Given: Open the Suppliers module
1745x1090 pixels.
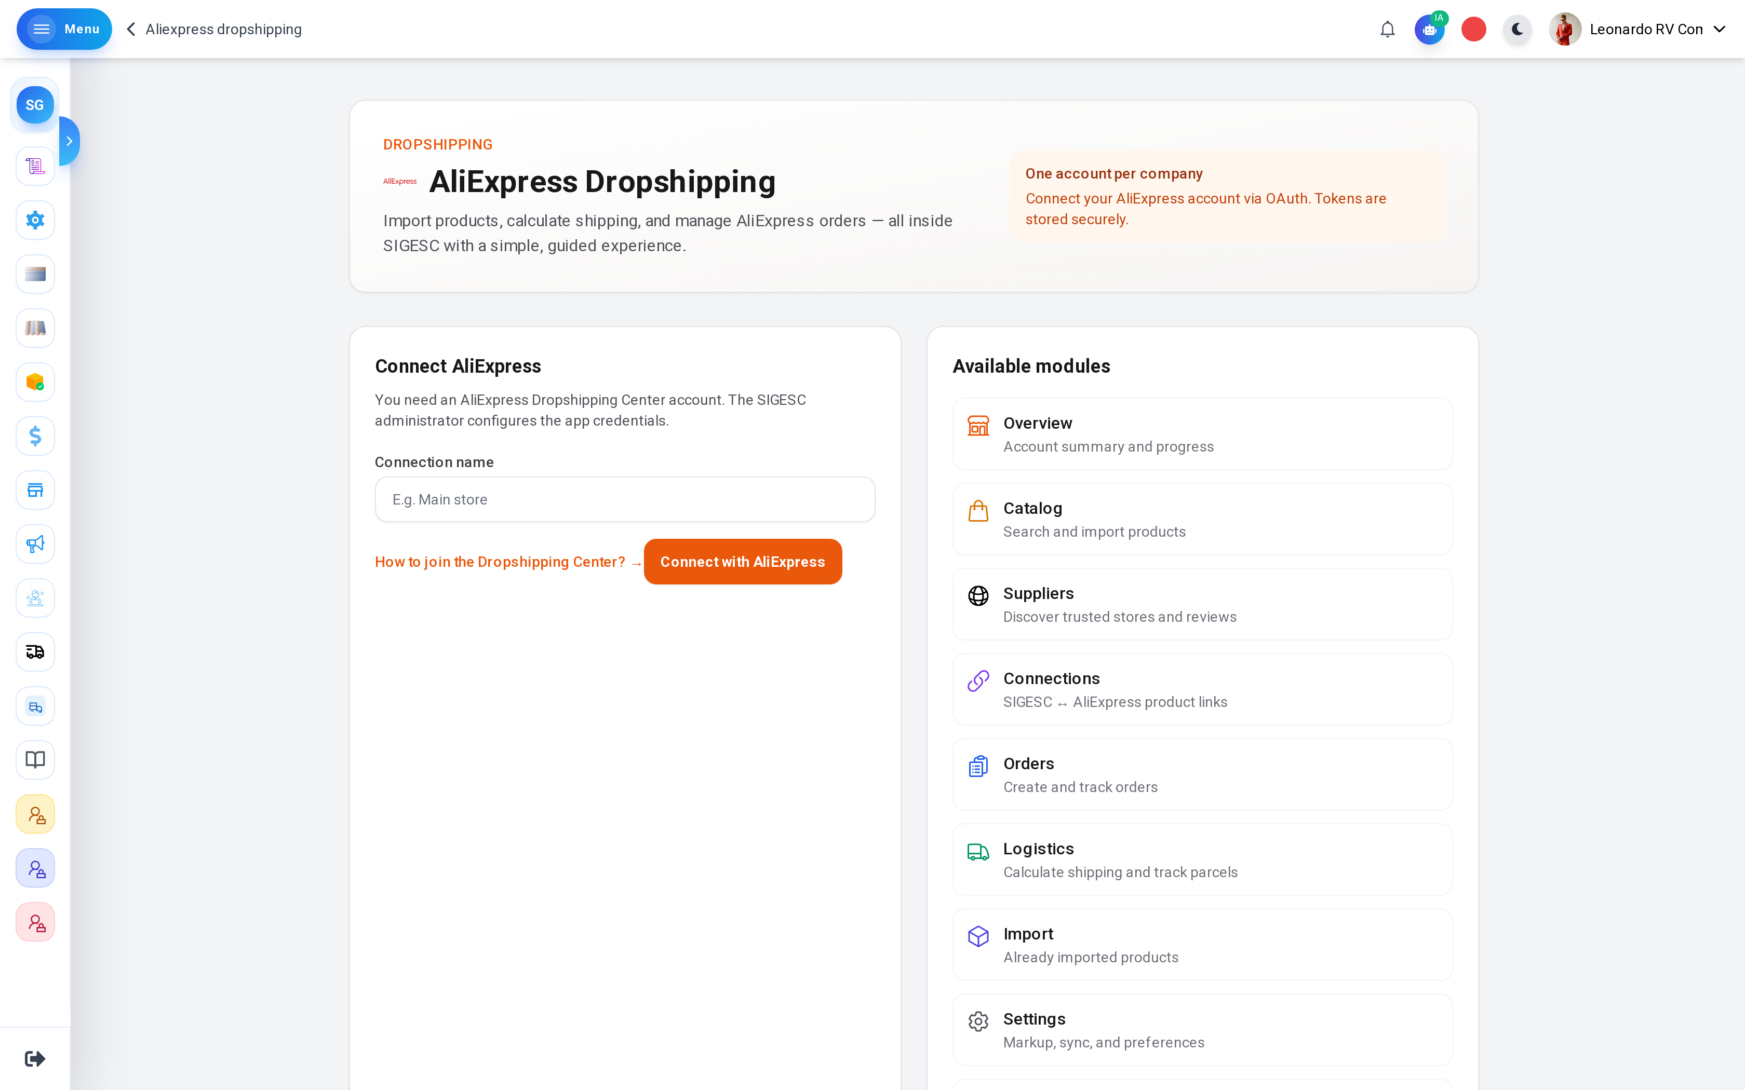Looking at the screenshot, I should tap(1202, 604).
